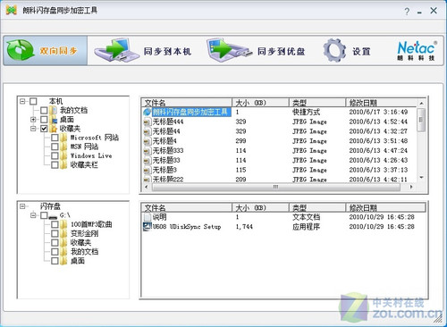Click the help question mark icon
The width and height of the screenshot is (447, 327).
point(407,12)
